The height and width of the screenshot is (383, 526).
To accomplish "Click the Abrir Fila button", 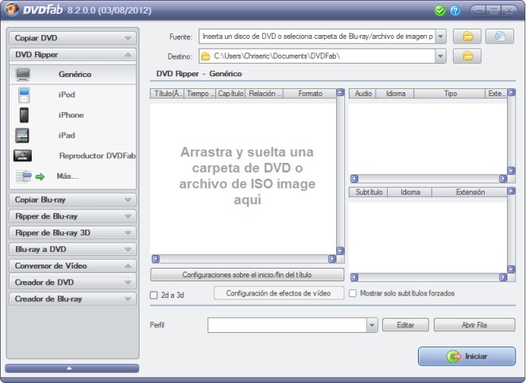I will tap(474, 325).
